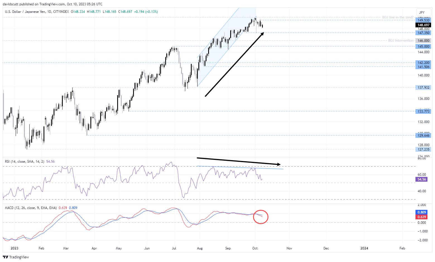The width and height of the screenshot is (435, 262).
Task: Click the RSI scale label 40.00
Action: pyautogui.click(x=422, y=191)
